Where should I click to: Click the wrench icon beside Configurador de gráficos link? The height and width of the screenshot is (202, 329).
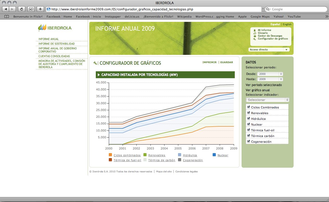click(255, 39)
